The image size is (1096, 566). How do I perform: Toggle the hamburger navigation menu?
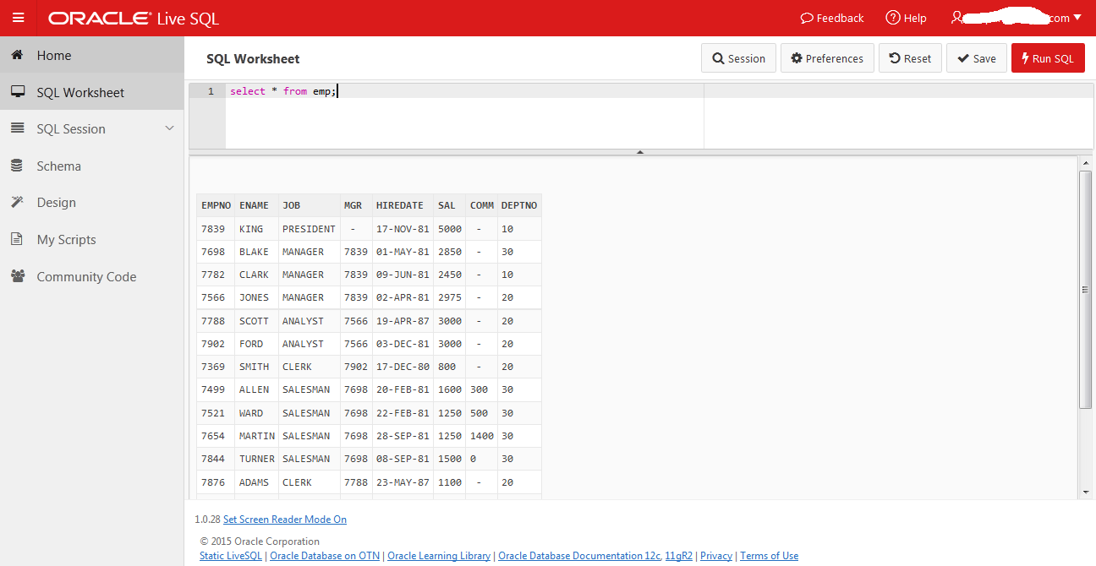pyautogui.click(x=18, y=18)
